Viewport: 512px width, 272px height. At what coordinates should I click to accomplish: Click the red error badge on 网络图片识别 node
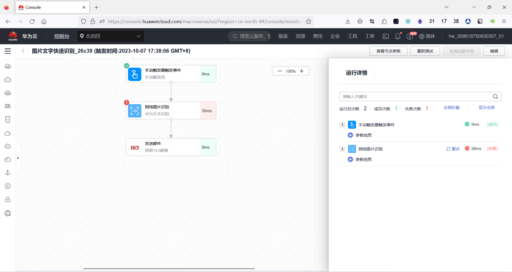tap(127, 103)
